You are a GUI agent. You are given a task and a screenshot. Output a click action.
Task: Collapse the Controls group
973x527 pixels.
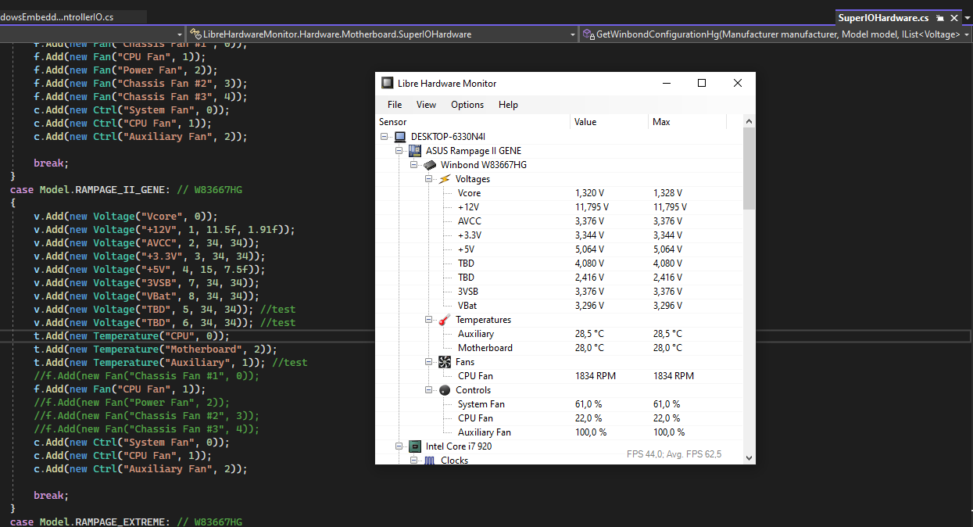point(429,390)
